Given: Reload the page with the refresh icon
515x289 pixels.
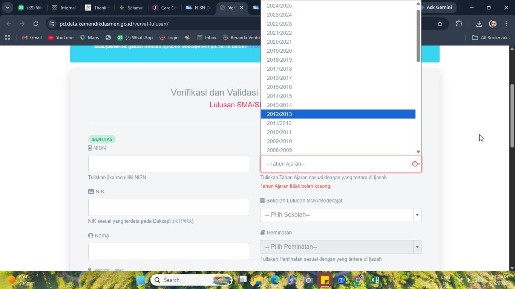Looking at the screenshot, I should (x=36, y=24).
